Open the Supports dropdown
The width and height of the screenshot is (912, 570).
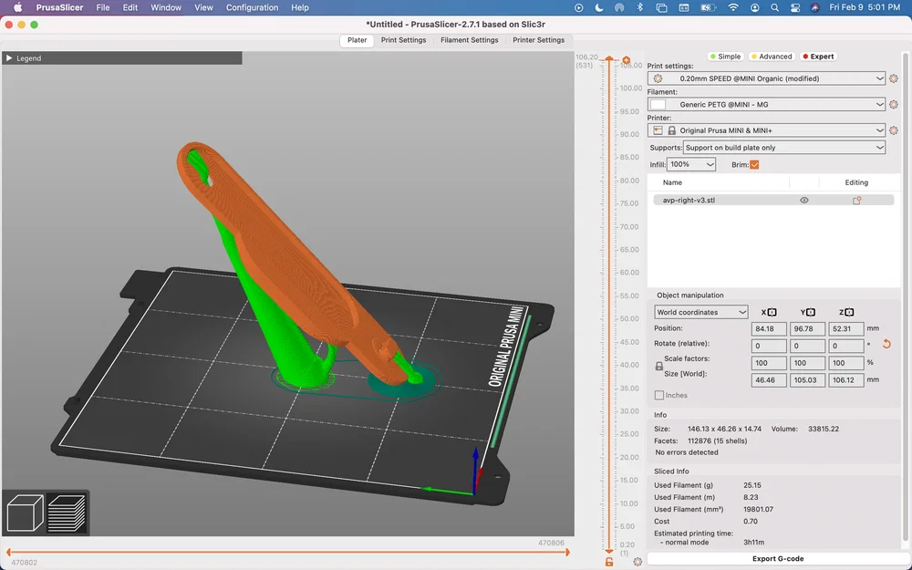click(x=784, y=148)
